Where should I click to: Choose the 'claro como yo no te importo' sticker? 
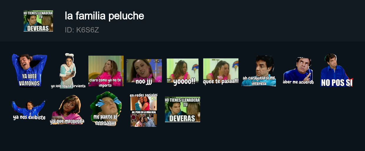point(106,71)
